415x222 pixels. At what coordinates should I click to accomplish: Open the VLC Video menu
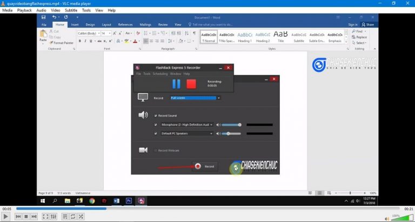(x=56, y=10)
